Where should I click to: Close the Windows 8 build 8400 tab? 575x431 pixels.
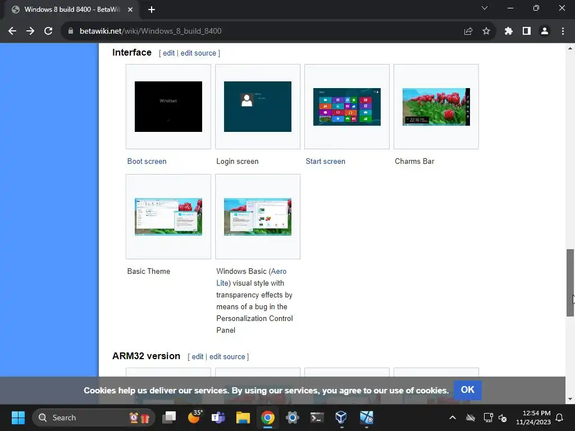130,10
